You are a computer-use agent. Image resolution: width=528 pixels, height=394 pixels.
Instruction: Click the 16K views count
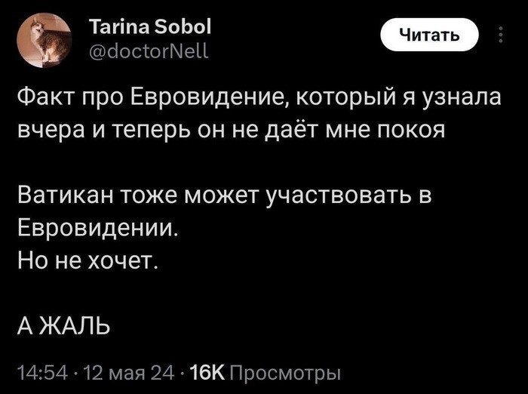[208, 372]
